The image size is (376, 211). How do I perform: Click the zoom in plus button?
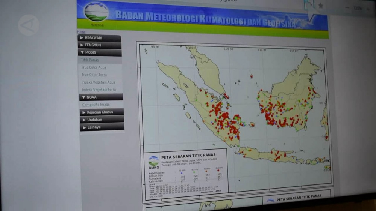[368, 9]
